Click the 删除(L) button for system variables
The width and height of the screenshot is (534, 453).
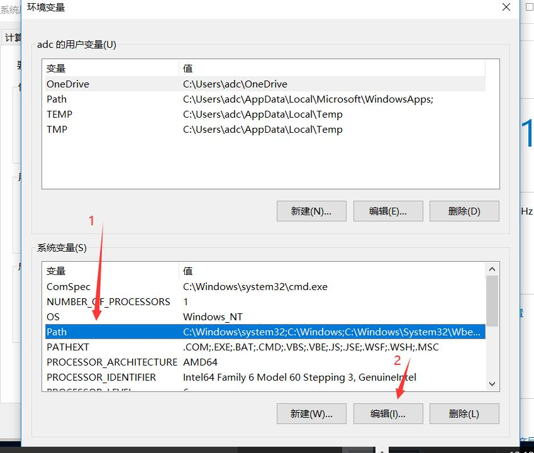click(x=464, y=413)
